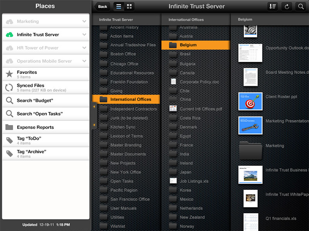The width and height of the screenshot is (309, 231).
Task: Open Corporate Policy.doc file
Action: pos(199,82)
